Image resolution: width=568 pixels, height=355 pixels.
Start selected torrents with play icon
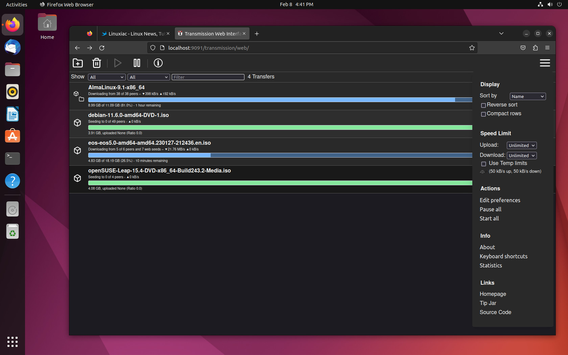tap(118, 63)
